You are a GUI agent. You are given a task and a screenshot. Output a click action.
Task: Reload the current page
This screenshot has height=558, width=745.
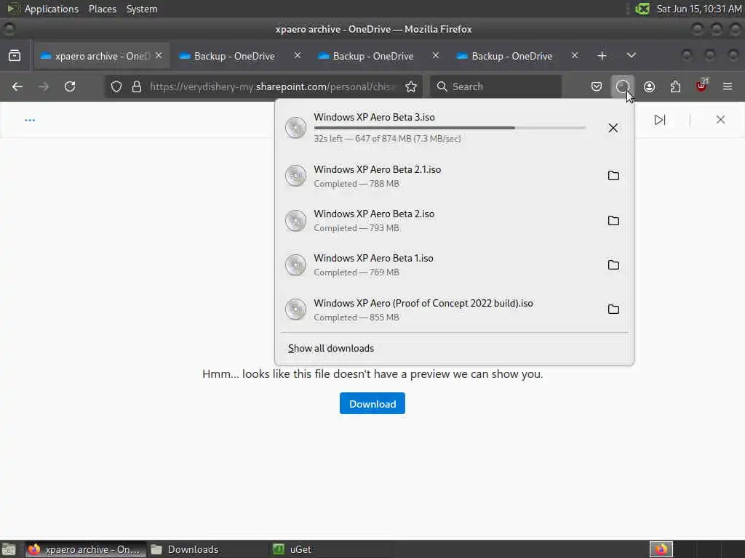(x=70, y=86)
